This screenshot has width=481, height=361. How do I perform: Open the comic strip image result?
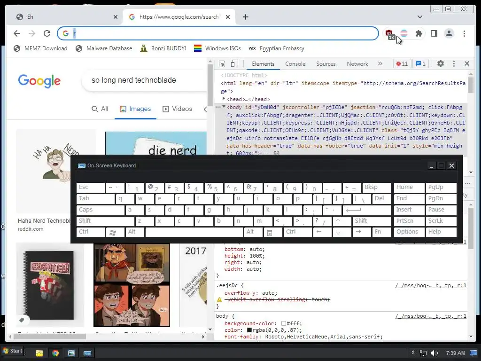click(132, 285)
